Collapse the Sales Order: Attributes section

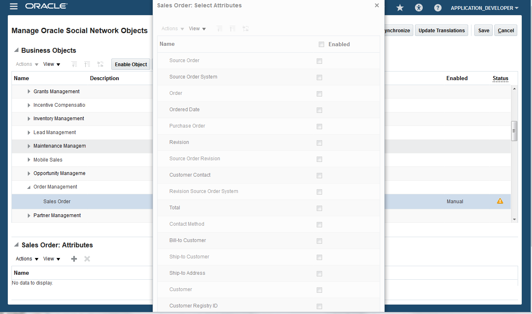[16, 245]
